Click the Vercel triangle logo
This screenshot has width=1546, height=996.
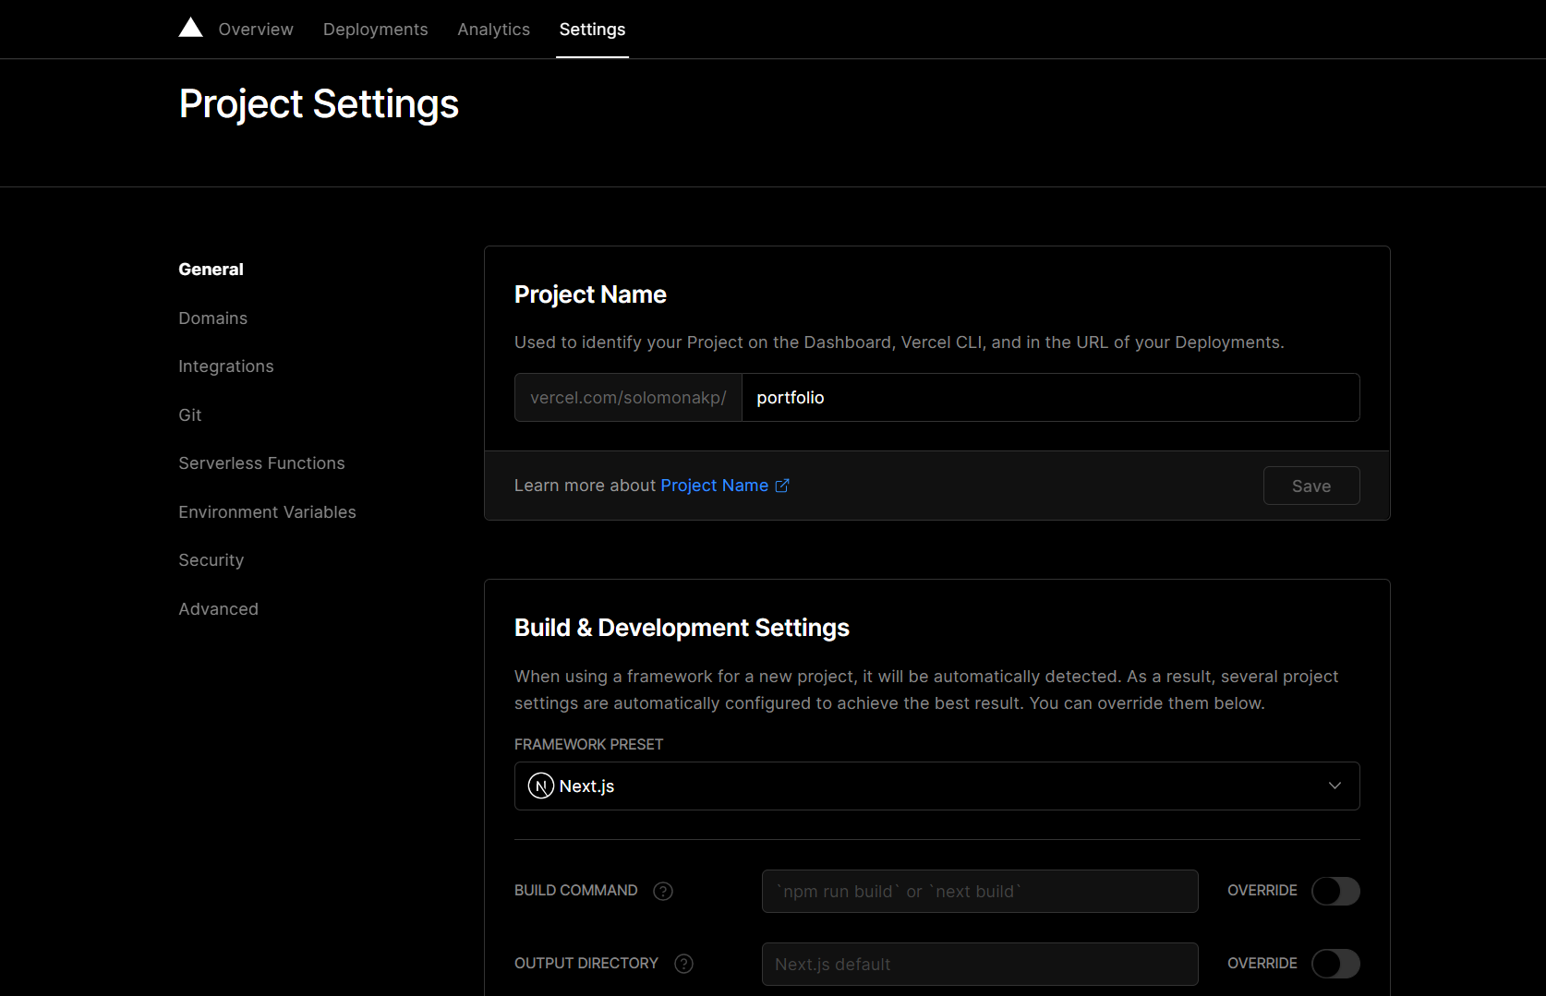[x=190, y=27]
